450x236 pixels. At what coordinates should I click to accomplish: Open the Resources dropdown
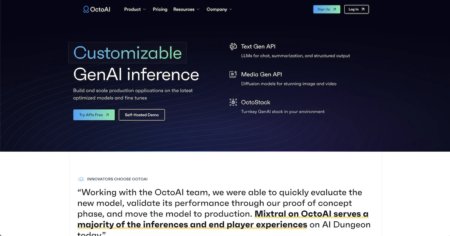click(x=186, y=9)
